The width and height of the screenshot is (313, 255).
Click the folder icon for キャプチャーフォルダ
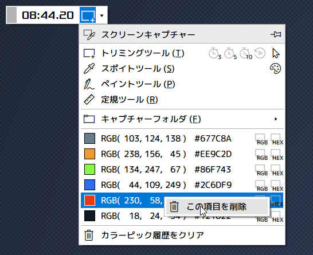tap(89, 119)
